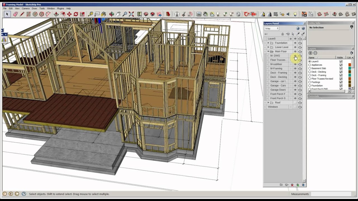Select the Foundation layer radio button
The width and height of the screenshot is (358, 201).
tap(310, 86)
